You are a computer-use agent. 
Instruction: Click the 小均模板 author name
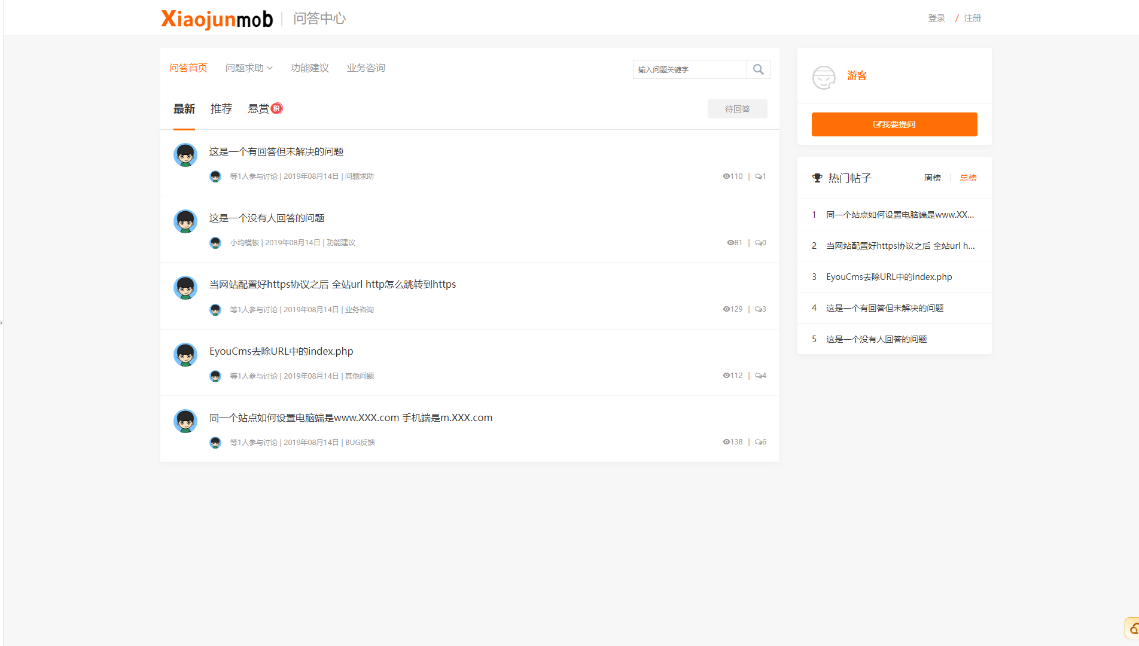245,243
